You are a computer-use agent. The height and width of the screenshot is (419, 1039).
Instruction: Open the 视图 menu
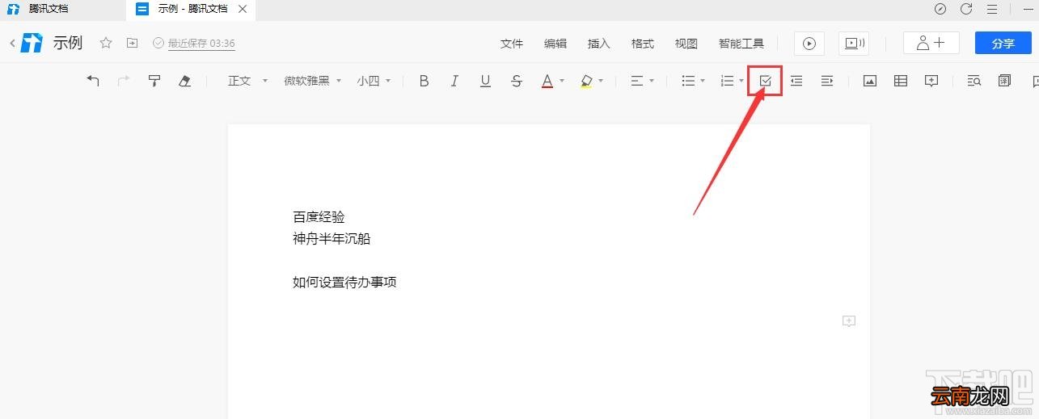686,44
